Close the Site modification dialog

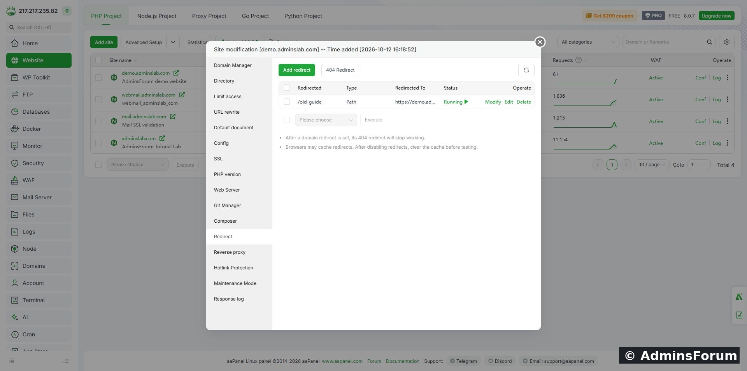[540, 42]
